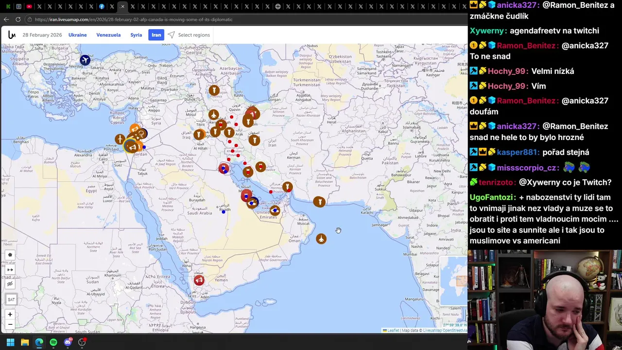
Task: Switch to the YouTube browser tab
Action: 29,6
